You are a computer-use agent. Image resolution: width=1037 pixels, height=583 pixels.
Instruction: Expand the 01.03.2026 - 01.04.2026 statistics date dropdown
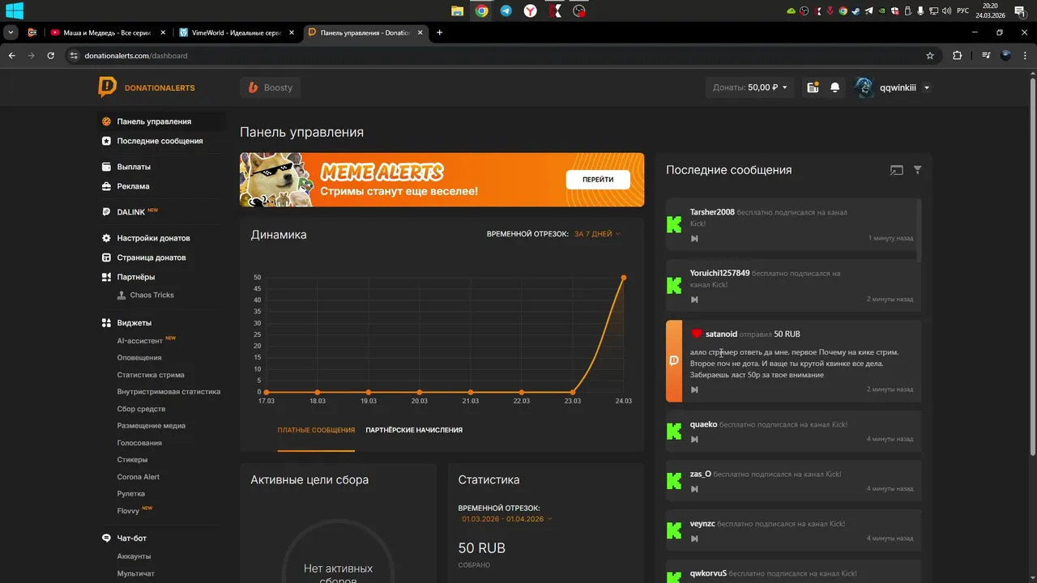point(507,519)
